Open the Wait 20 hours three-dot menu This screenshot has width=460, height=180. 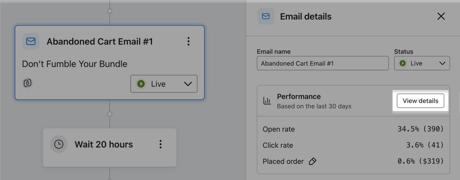(161, 144)
